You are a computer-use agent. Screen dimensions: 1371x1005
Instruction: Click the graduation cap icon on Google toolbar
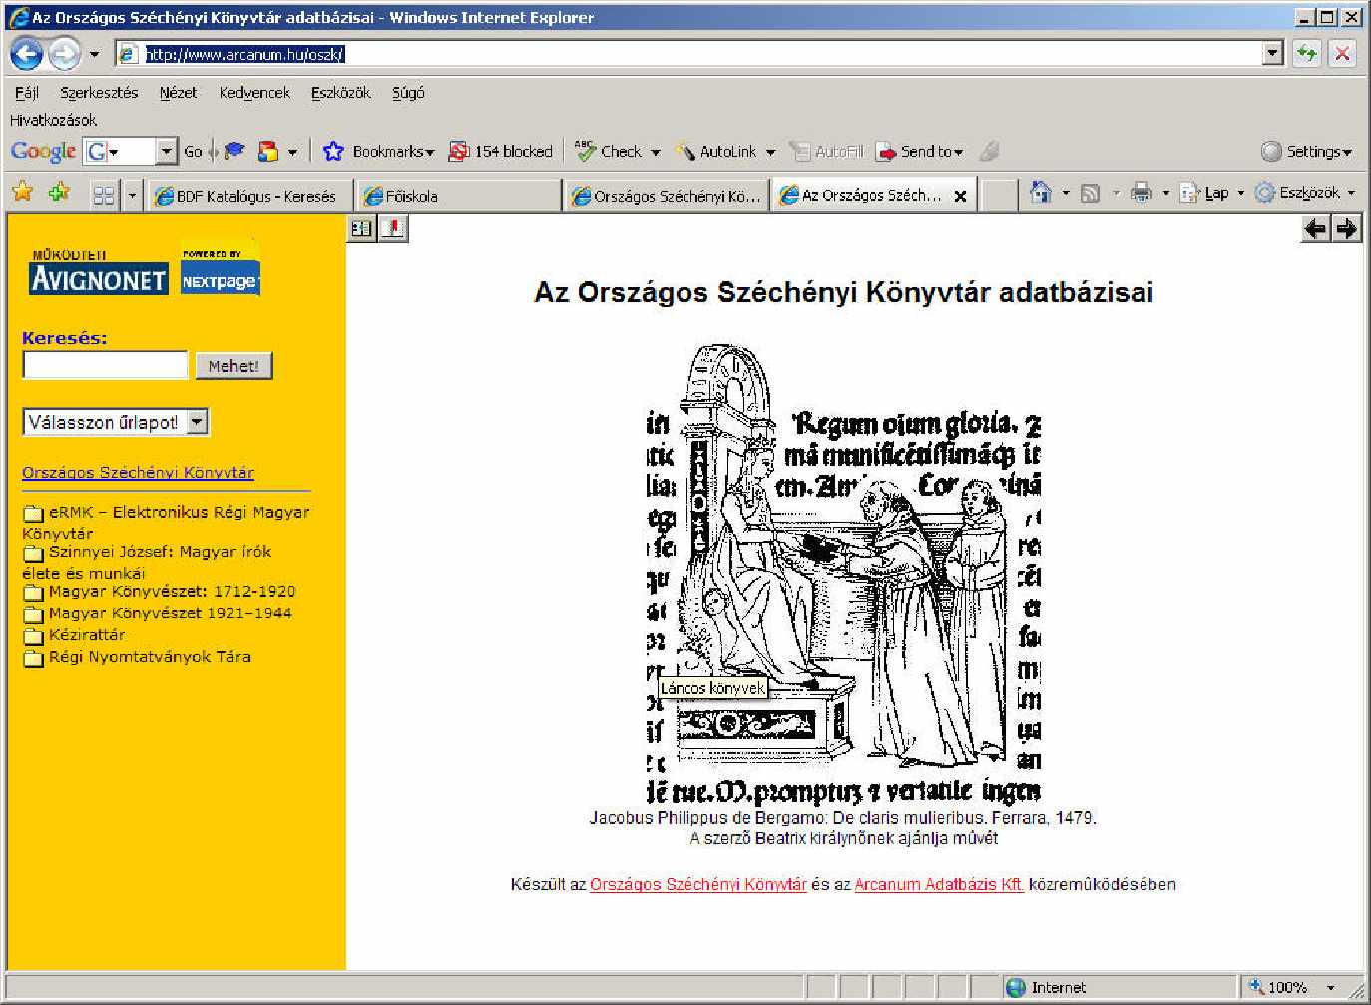tap(234, 151)
